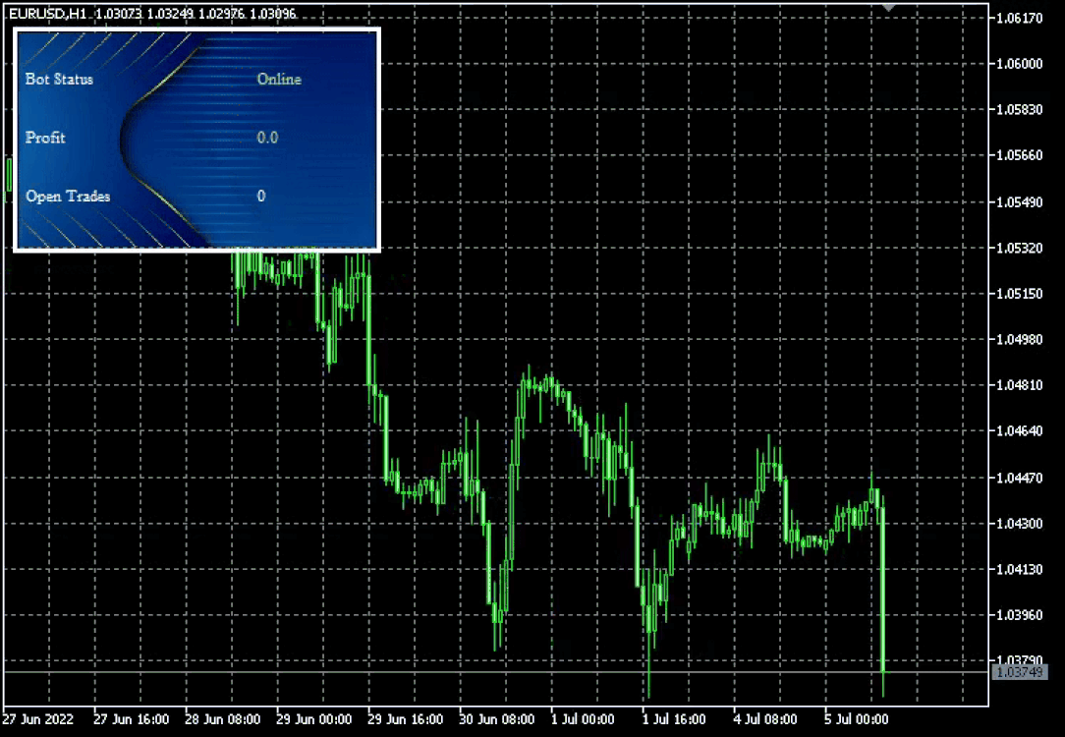Click the 1.05320 price scale label
Viewport: 1065px width, 737px height.
1019,248
